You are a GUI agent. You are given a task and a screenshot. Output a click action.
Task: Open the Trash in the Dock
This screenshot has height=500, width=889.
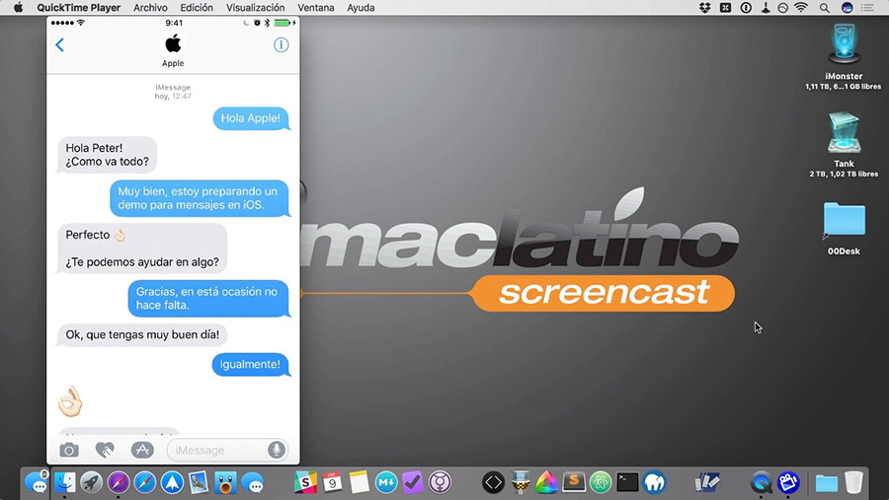coord(853,483)
